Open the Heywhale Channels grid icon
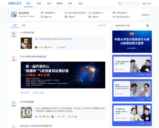 (14, 14)
